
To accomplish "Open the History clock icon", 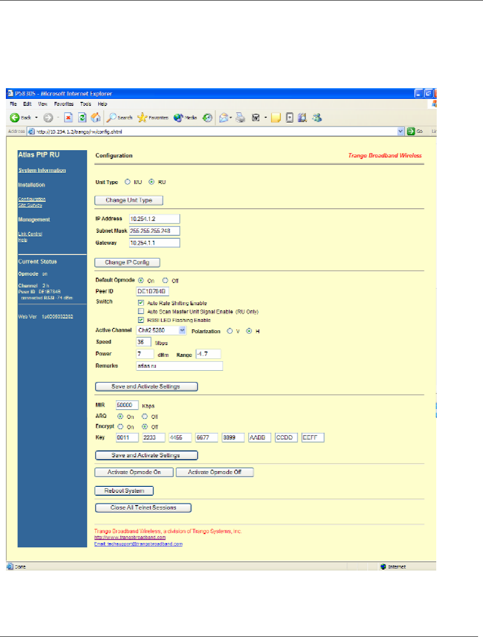I will [x=208, y=118].
